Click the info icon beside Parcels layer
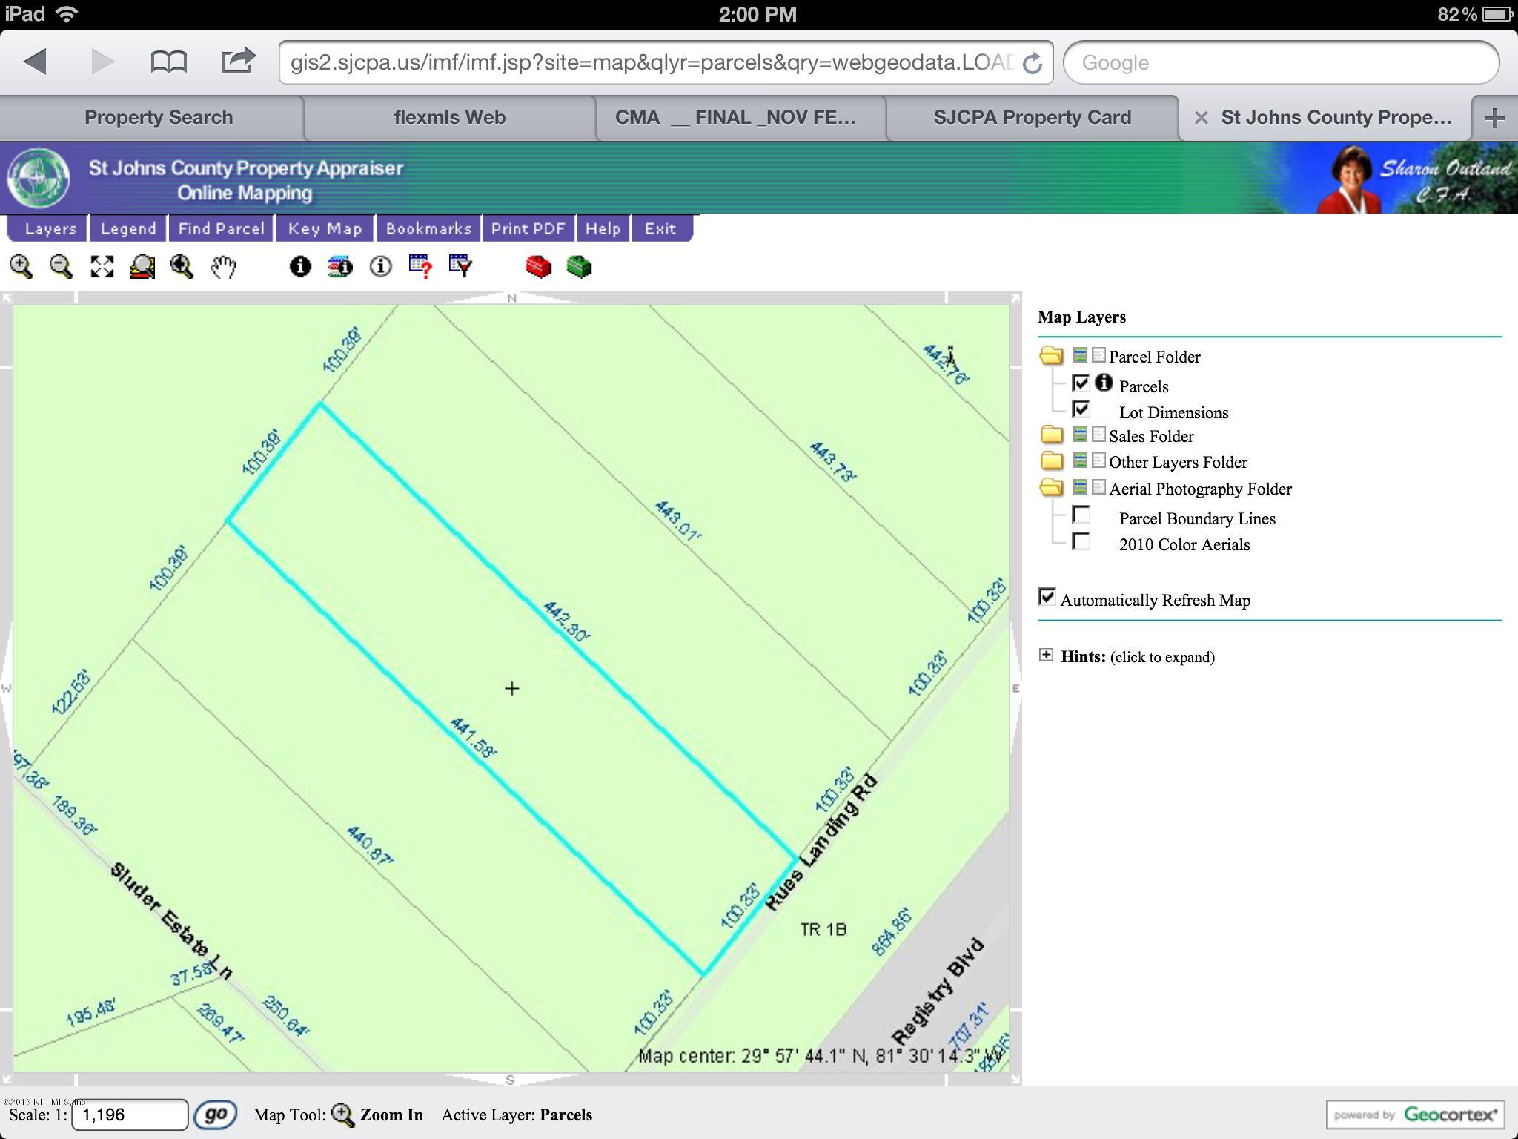Viewport: 1518px width, 1139px height. pyautogui.click(x=1104, y=383)
